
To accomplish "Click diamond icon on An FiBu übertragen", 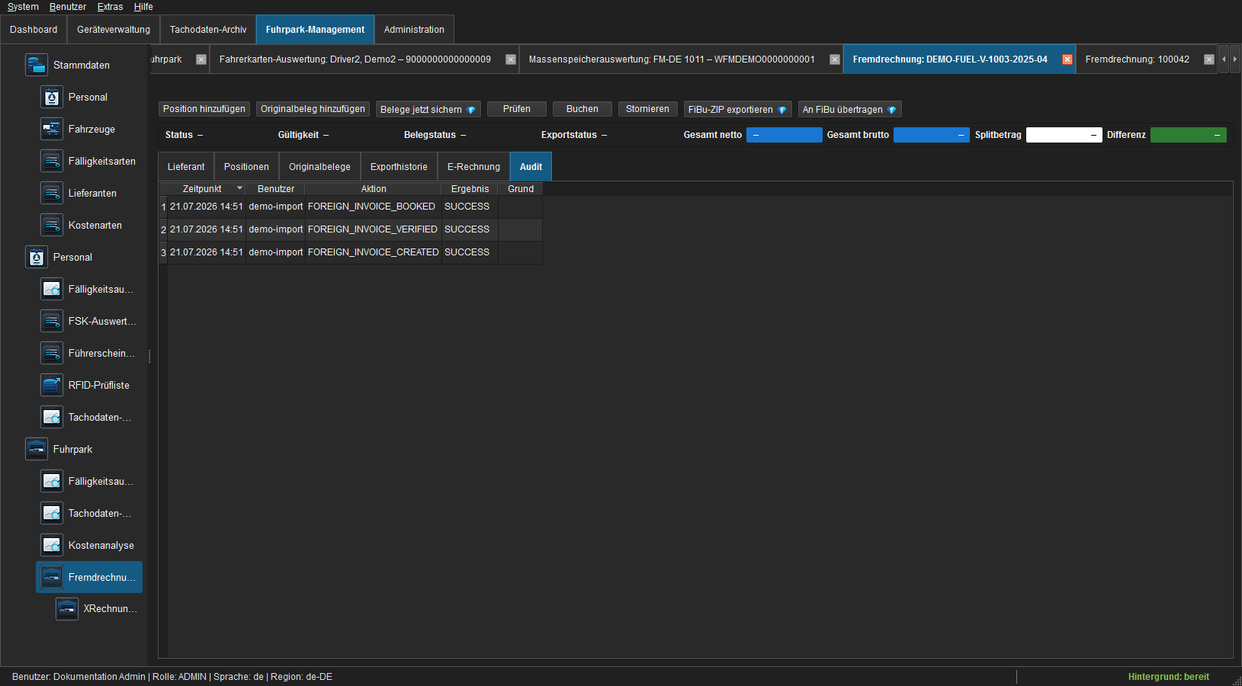I will tap(892, 110).
